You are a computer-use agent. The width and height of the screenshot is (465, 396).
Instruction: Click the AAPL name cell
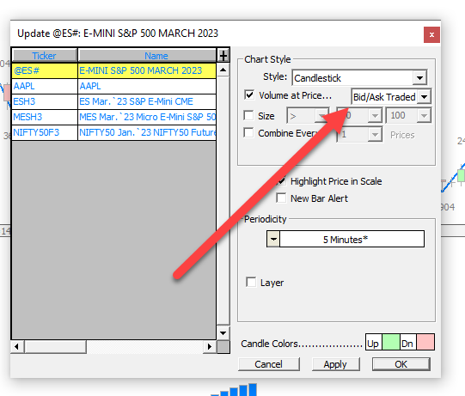pos(147,86)
